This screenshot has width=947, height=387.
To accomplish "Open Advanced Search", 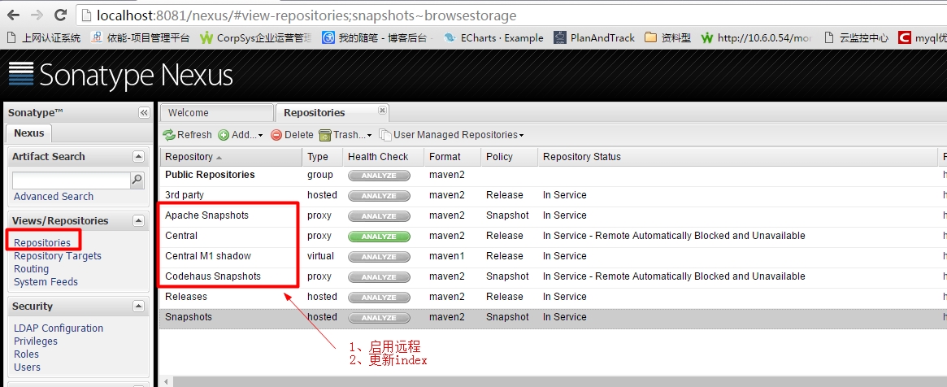I will (x=54, y=196).
